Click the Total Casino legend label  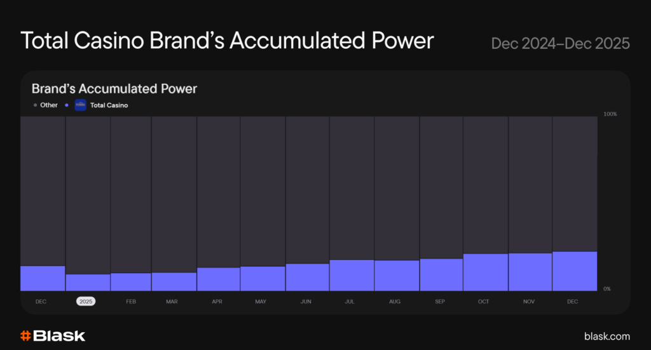109,105
